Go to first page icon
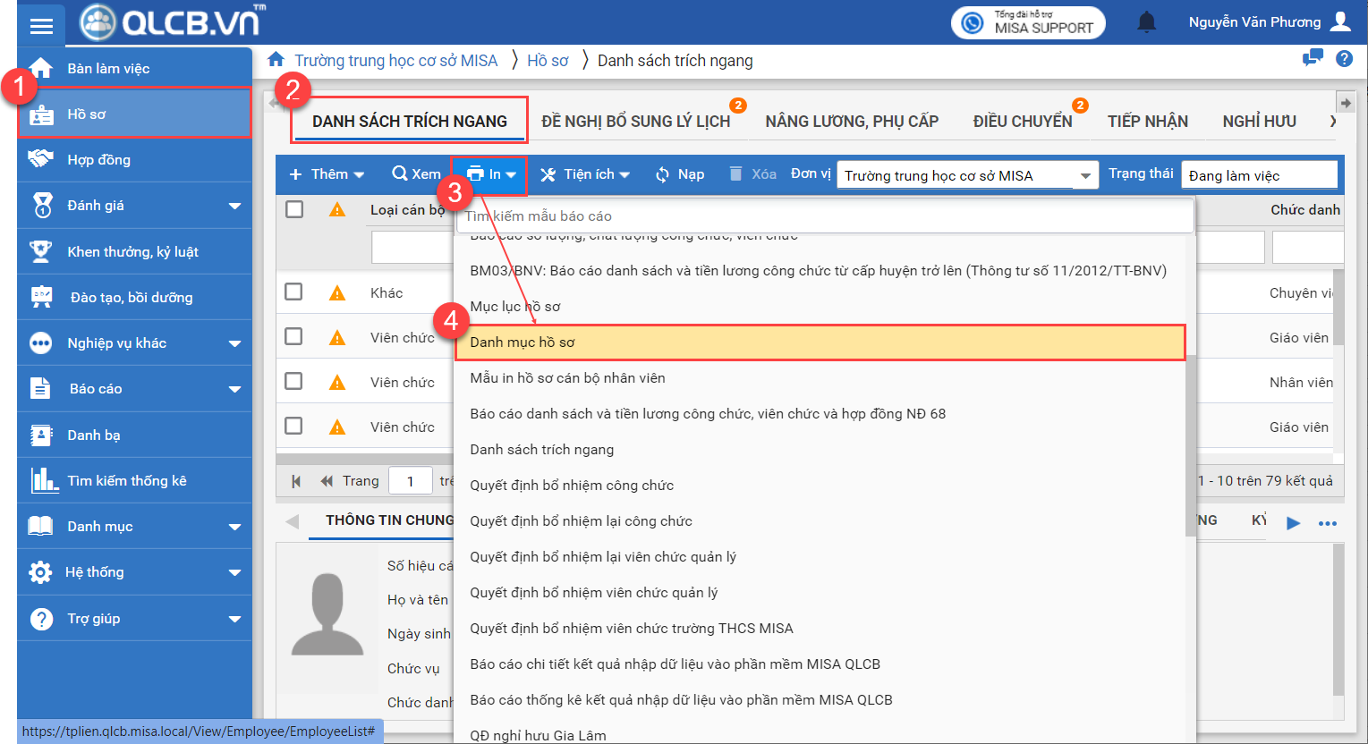The image size is (1368, 744). pyautogui.click(x=296, y=481)
